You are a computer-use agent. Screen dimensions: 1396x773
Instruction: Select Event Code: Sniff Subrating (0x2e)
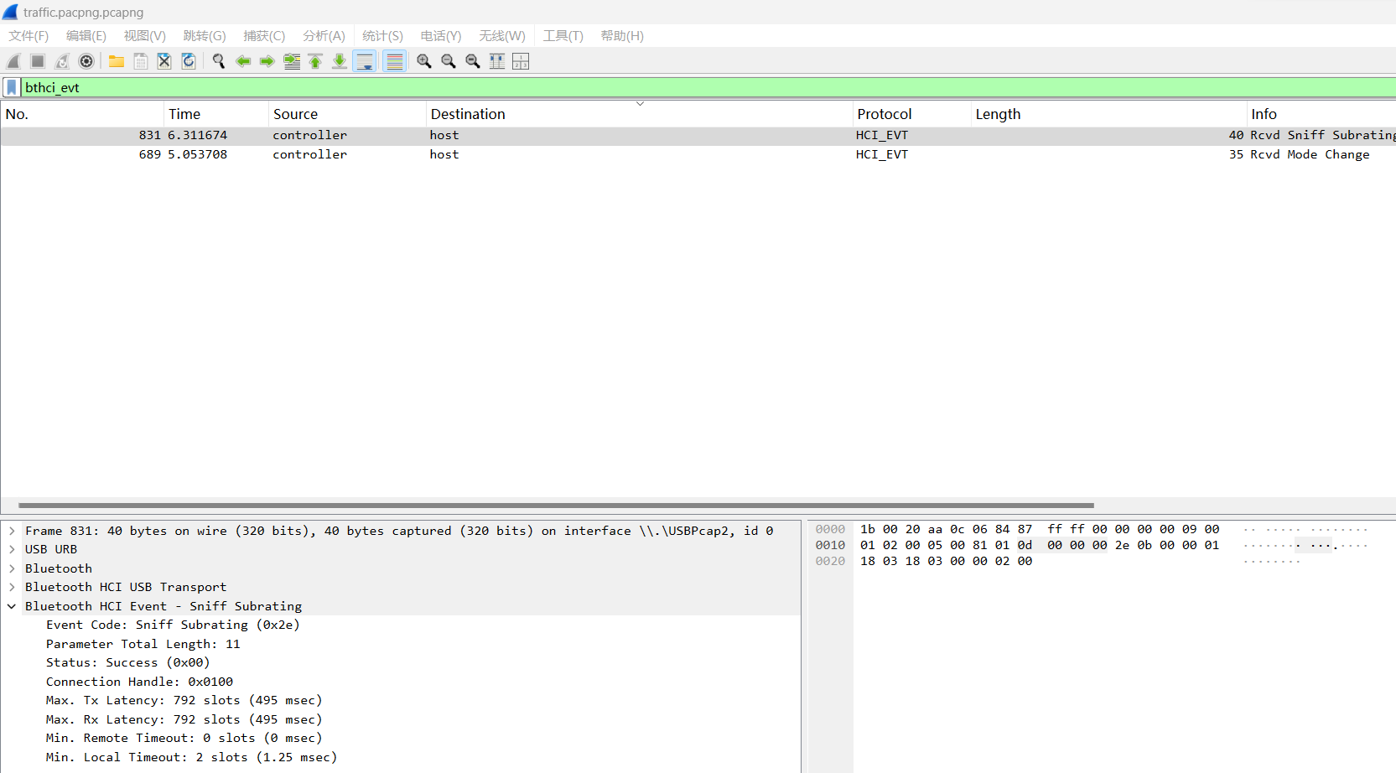point(173,625)
